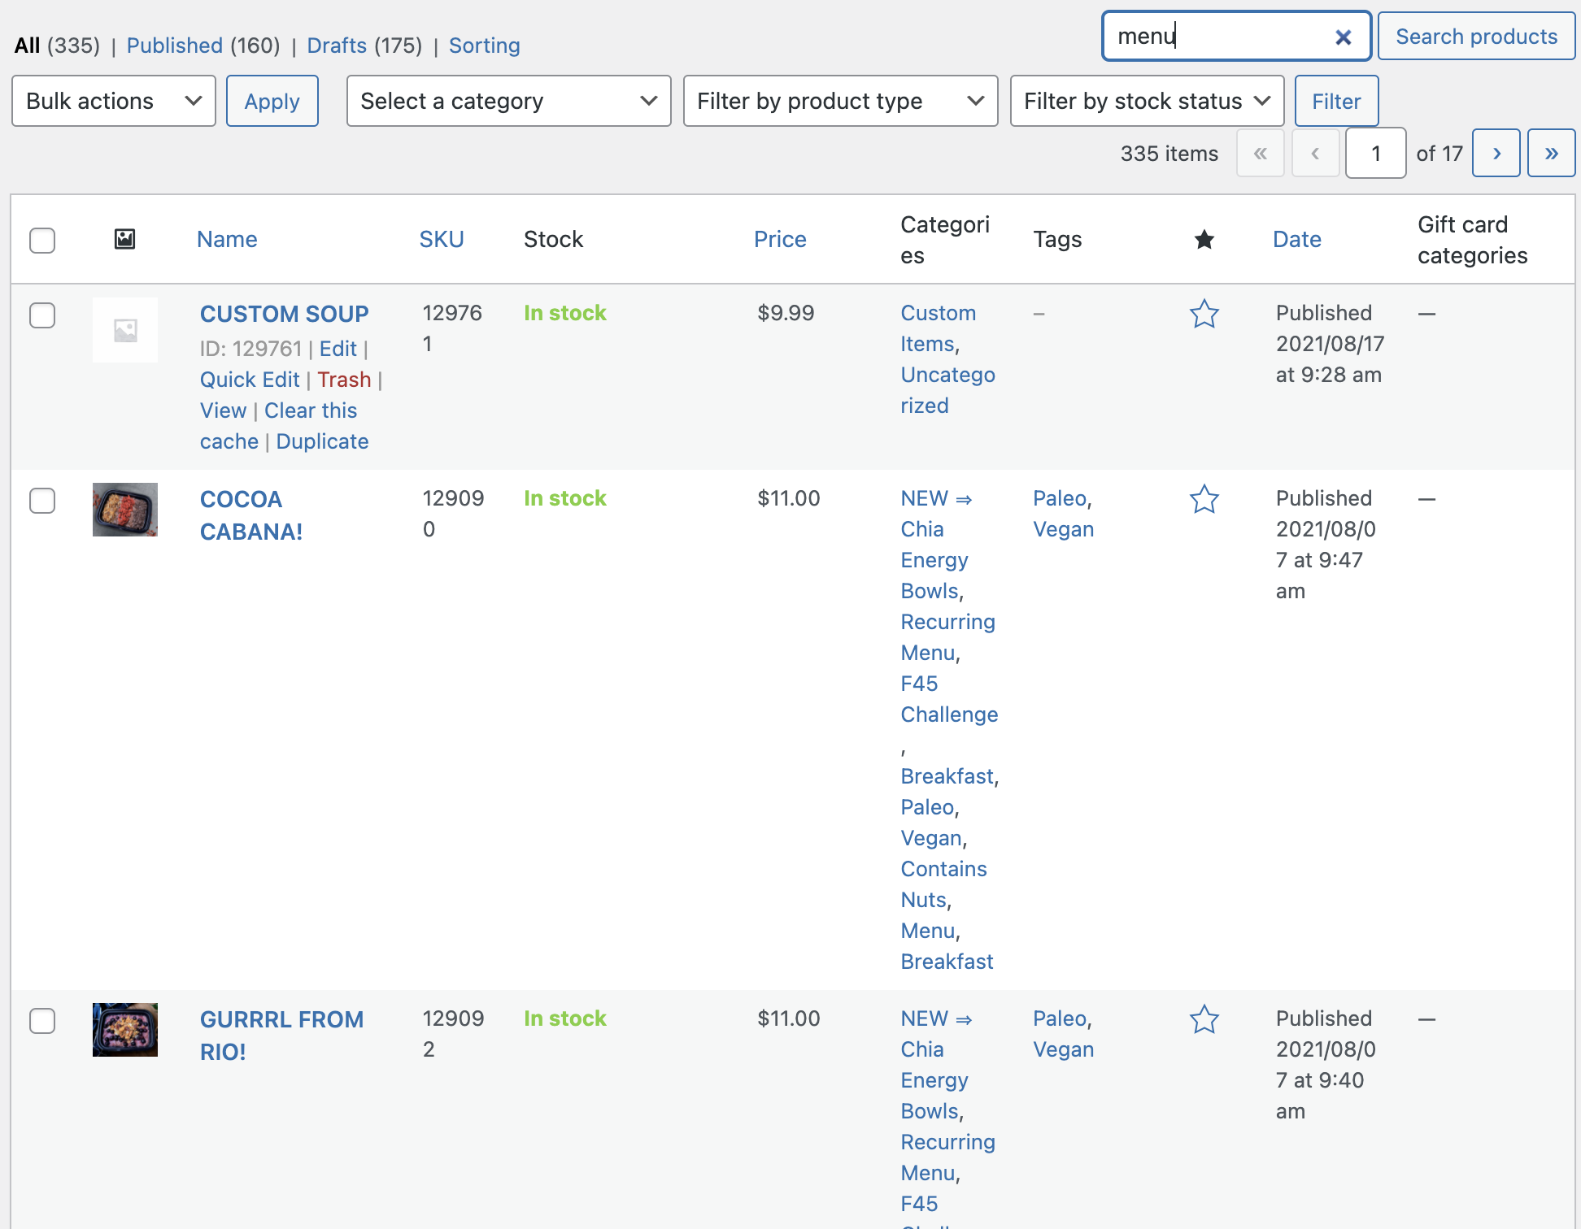The height and width of the screenshot is (1229, 1581).
Task: Select the COCOA CABANA! row checkbox
Action: point(42,501)
